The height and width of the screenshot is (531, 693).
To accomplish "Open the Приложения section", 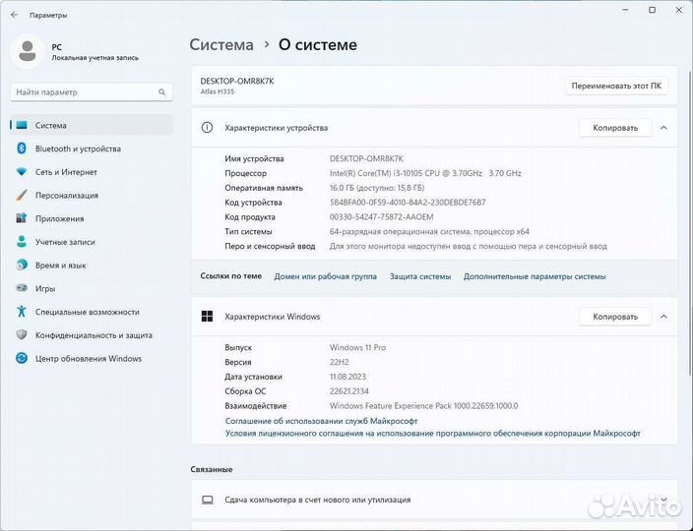I will point(91,218).
